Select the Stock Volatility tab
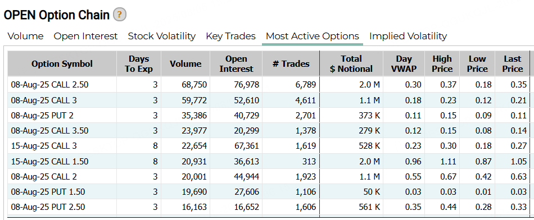The image size is (534, 220). 162,36
